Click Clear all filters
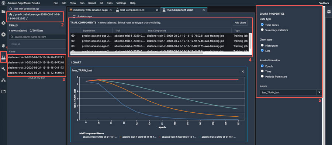Screen dimensions: 332x145 coord(16,44)
